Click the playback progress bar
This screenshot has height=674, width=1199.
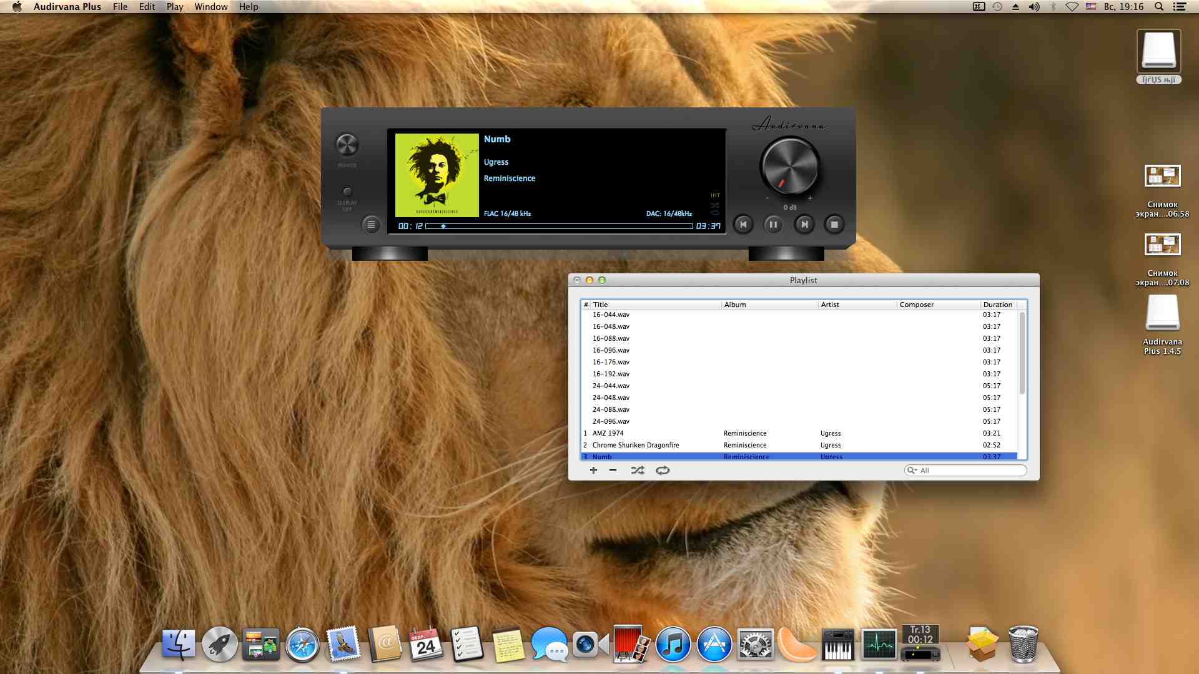coord(559,226)
